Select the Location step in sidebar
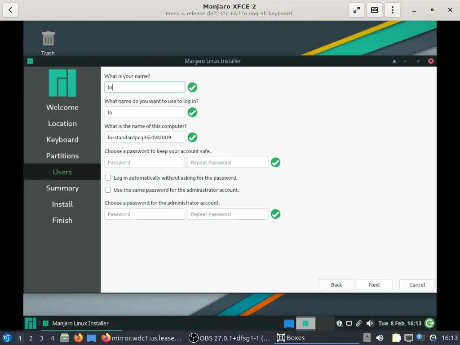 [x=62, y=124]
